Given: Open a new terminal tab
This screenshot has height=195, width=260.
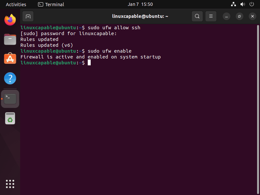Looking at the screenshot, I should [28, 16].
